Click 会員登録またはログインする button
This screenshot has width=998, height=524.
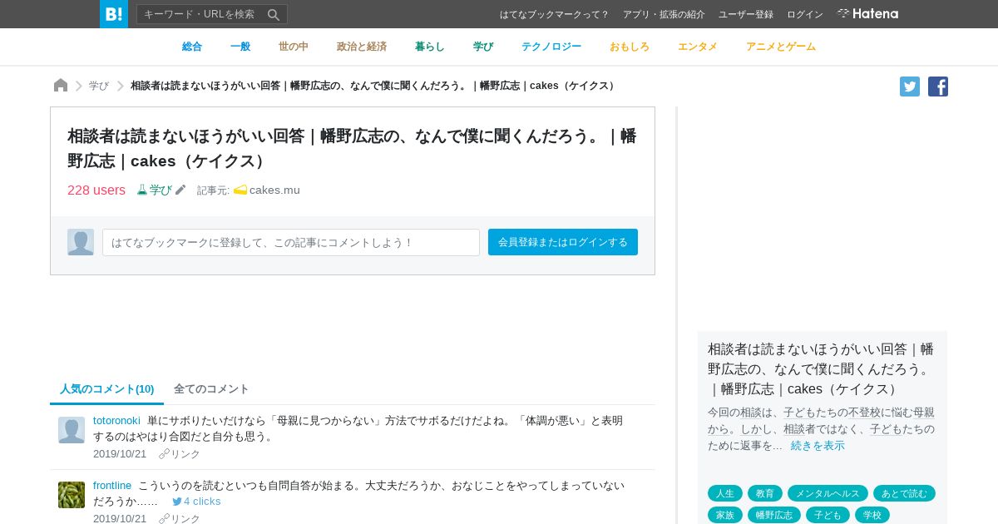click(563, 242)
